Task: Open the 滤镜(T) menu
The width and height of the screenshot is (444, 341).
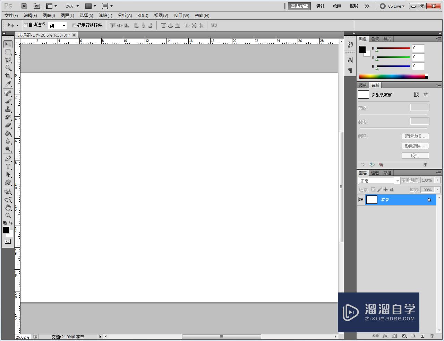Action: pyautogui.click(x=105, y=16)
